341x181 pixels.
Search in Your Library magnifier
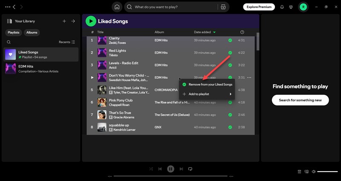tap(9, 42)
